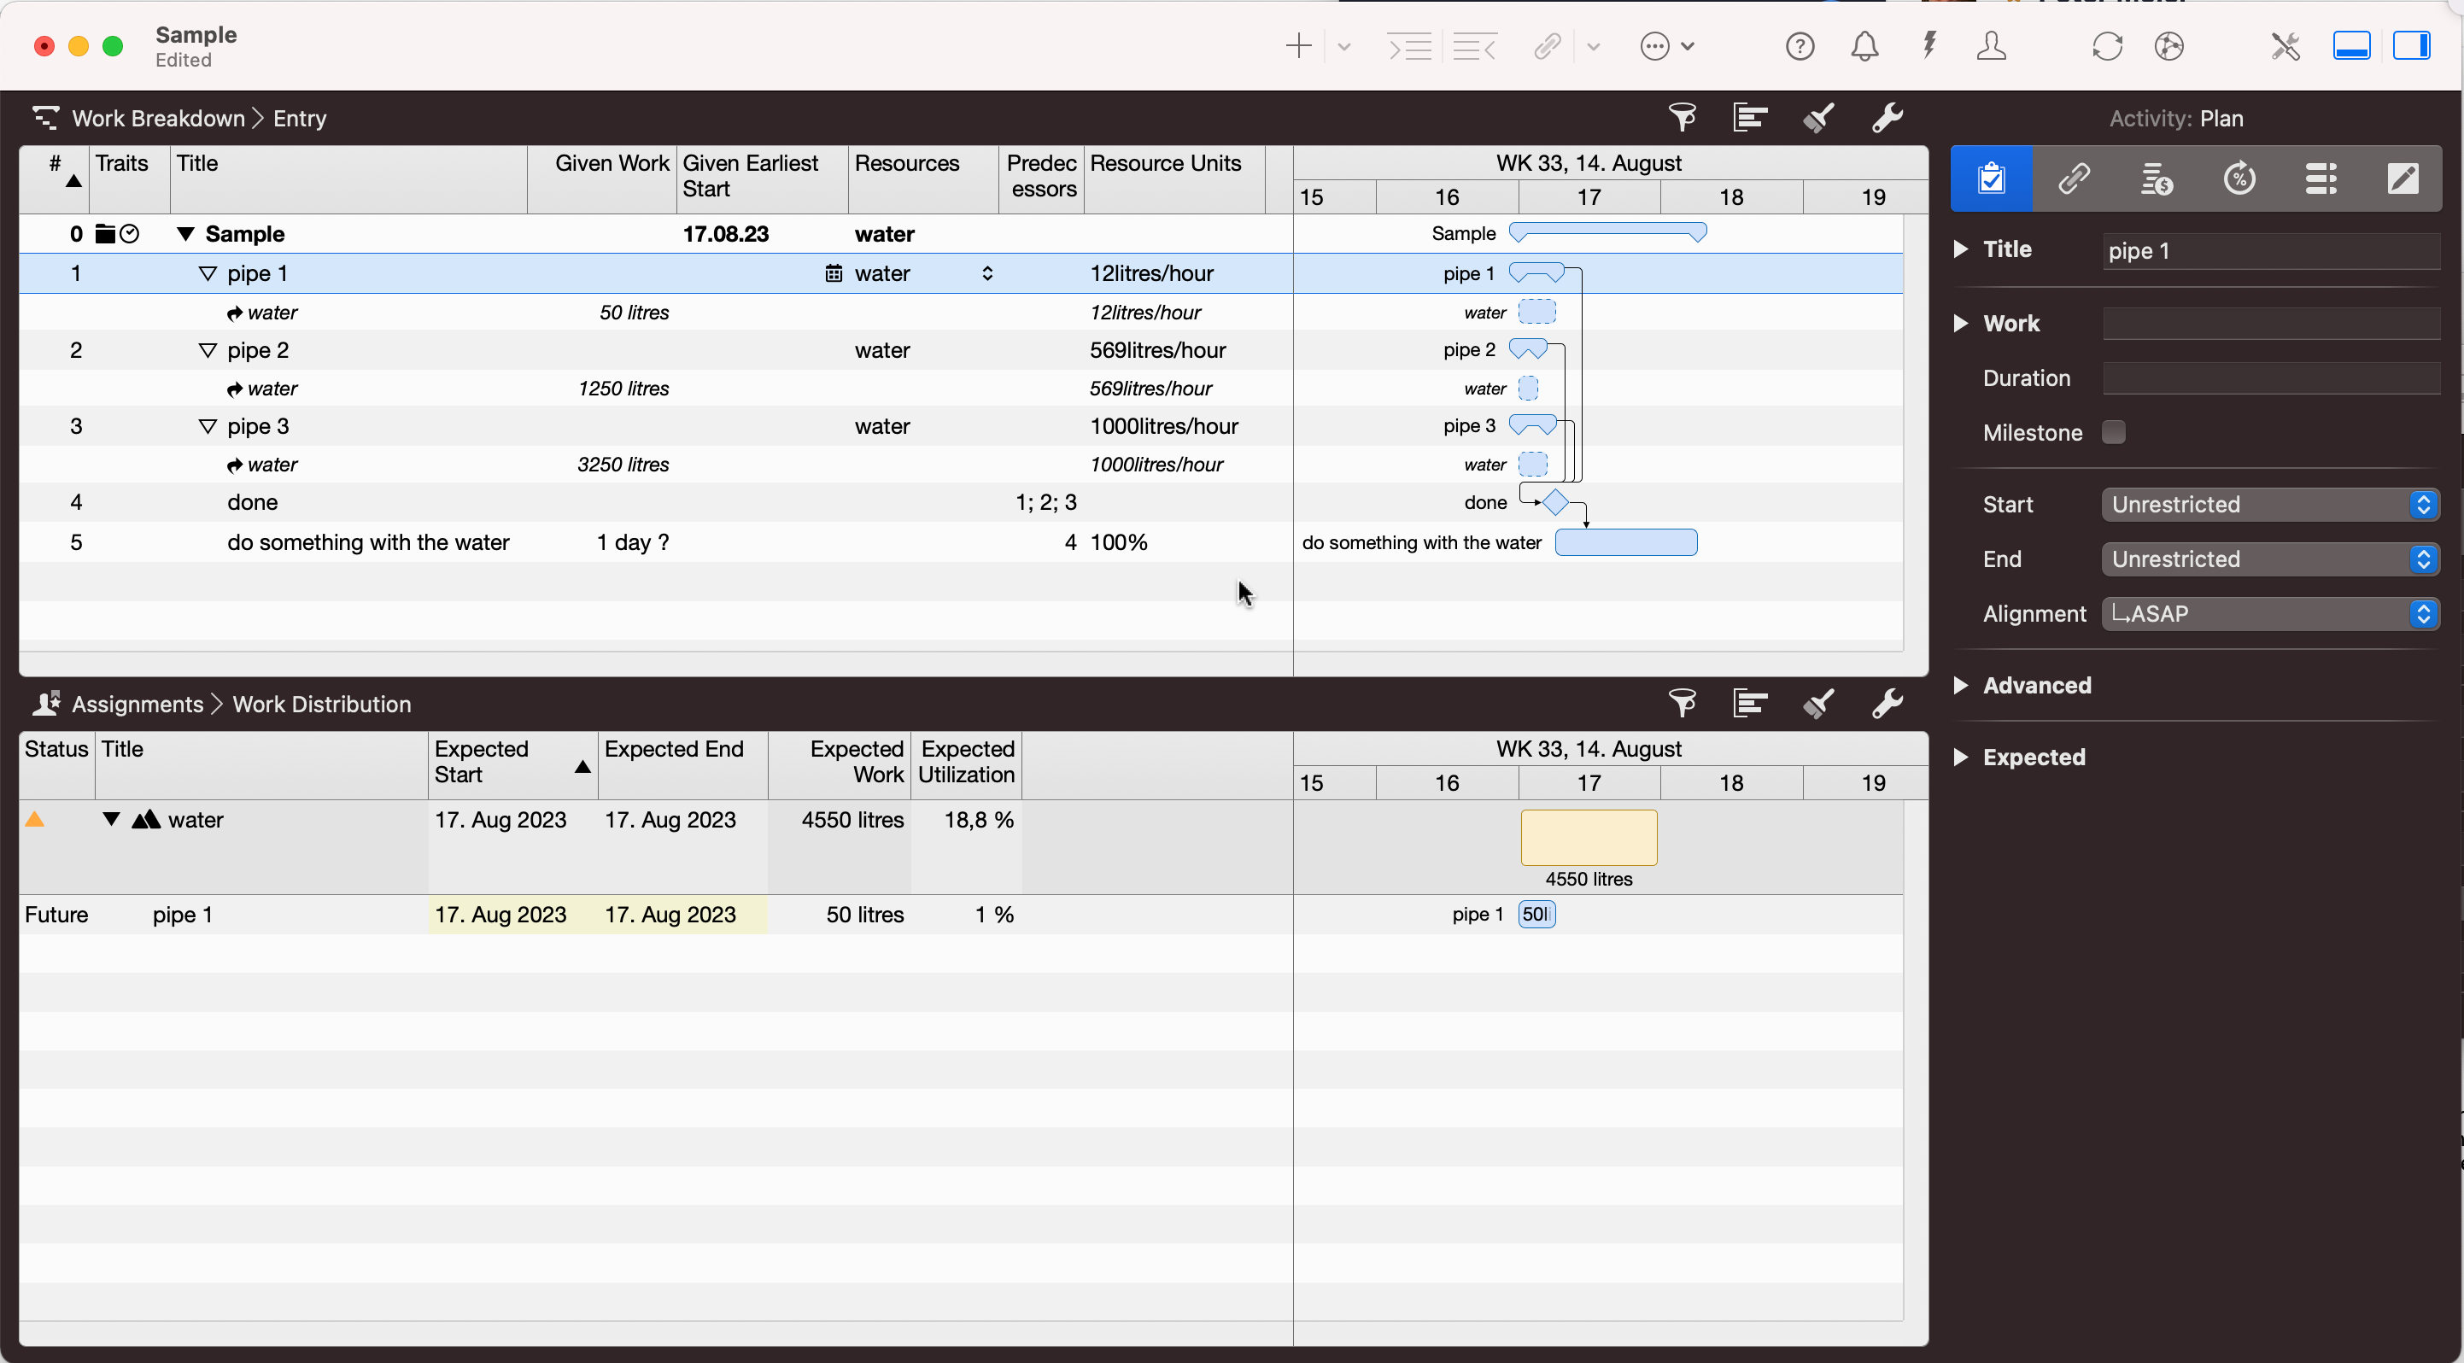This screenshot has width=2464, height=1363.
Task: Open the End restriction dropdown
Action: [x=2270, y=559]
